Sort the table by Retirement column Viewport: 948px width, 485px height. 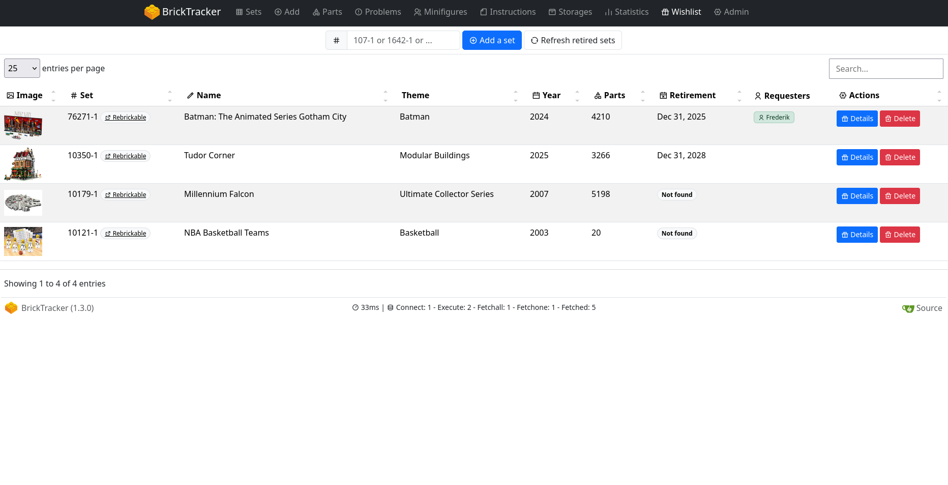click(692, 96)
